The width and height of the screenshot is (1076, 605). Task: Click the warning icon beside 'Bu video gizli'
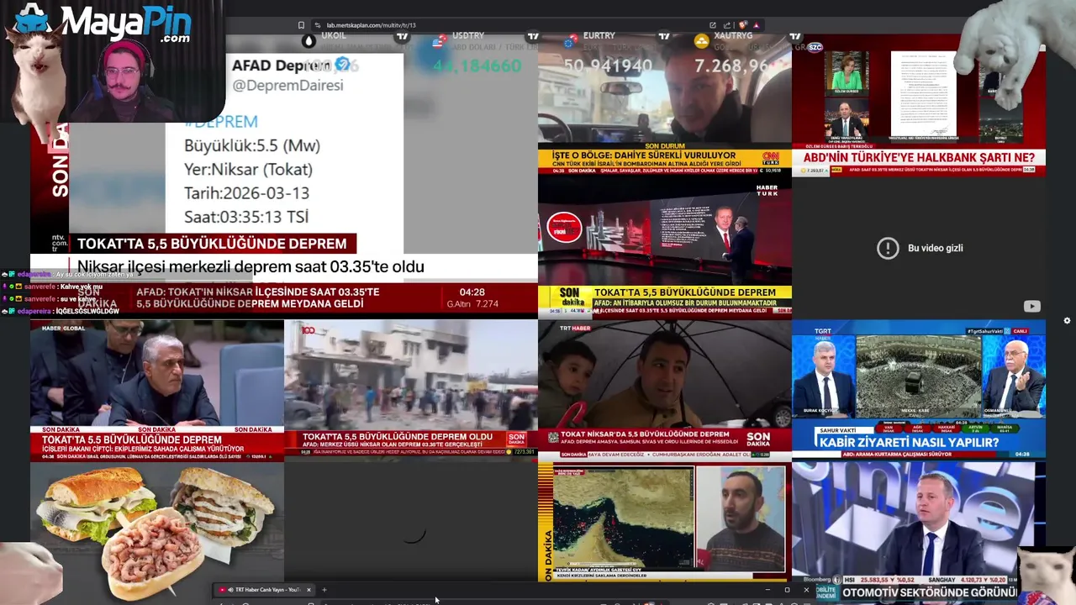(888, 248)
